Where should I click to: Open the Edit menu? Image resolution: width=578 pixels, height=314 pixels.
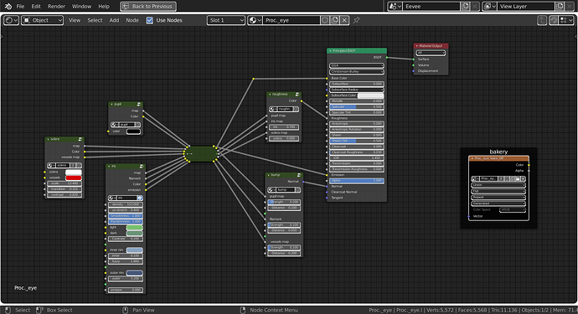(x=36, y=6)
